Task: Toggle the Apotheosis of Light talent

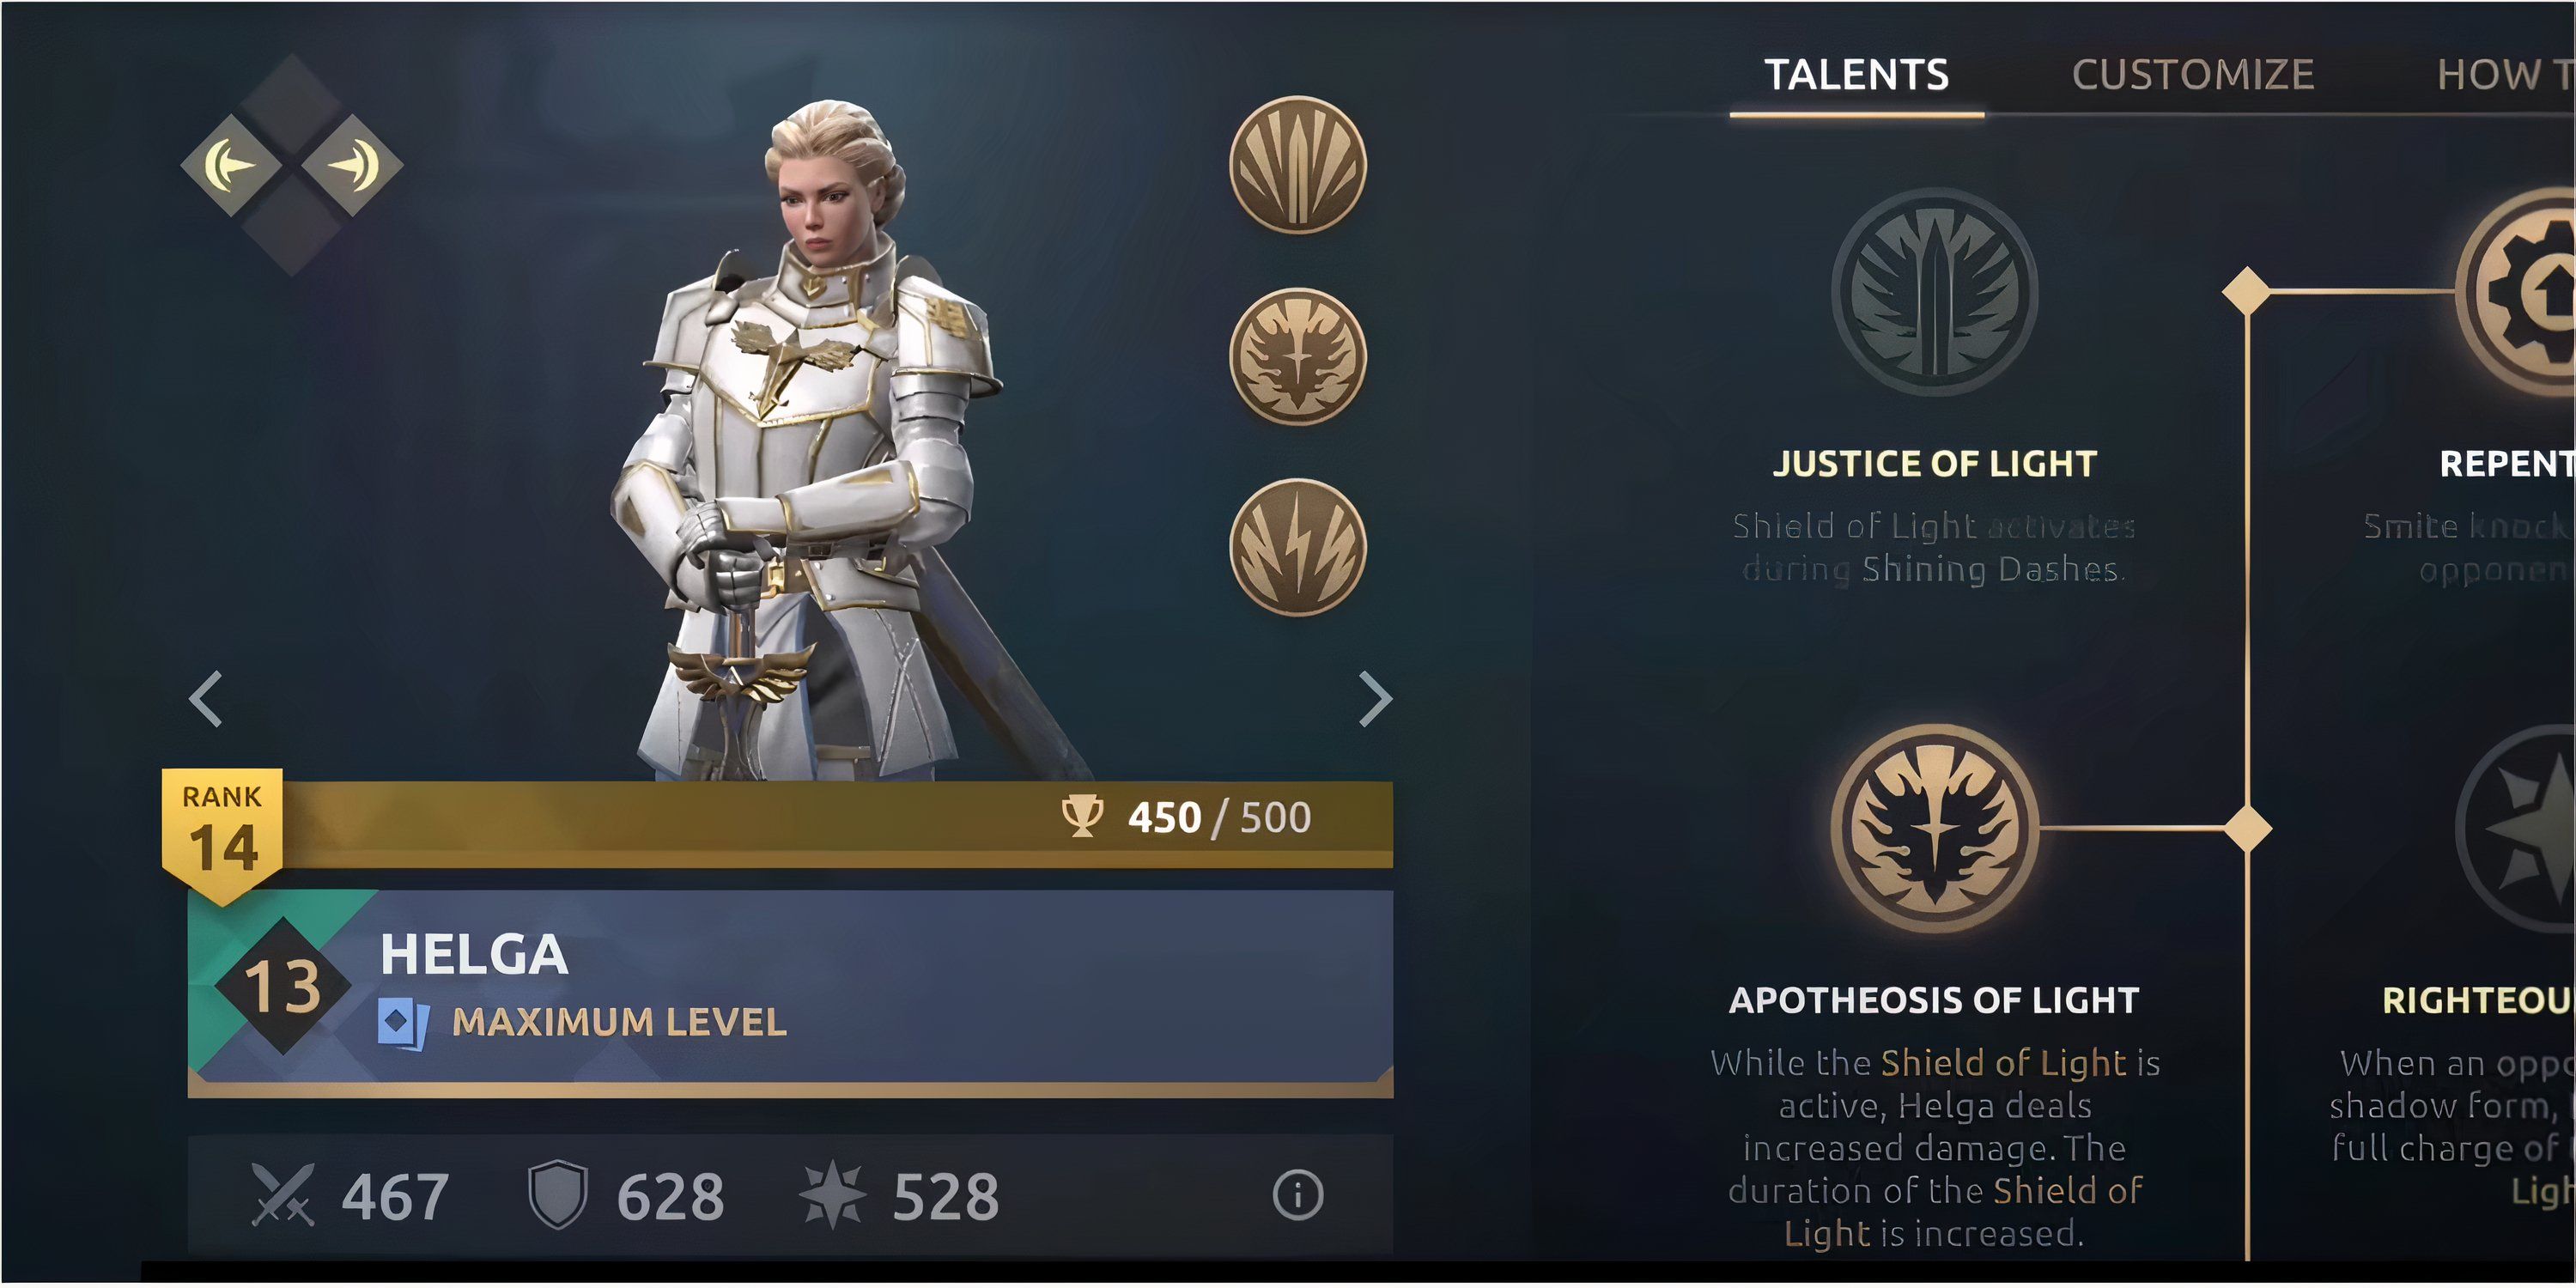Action: pyautogui.click(x=1934, y=828)
